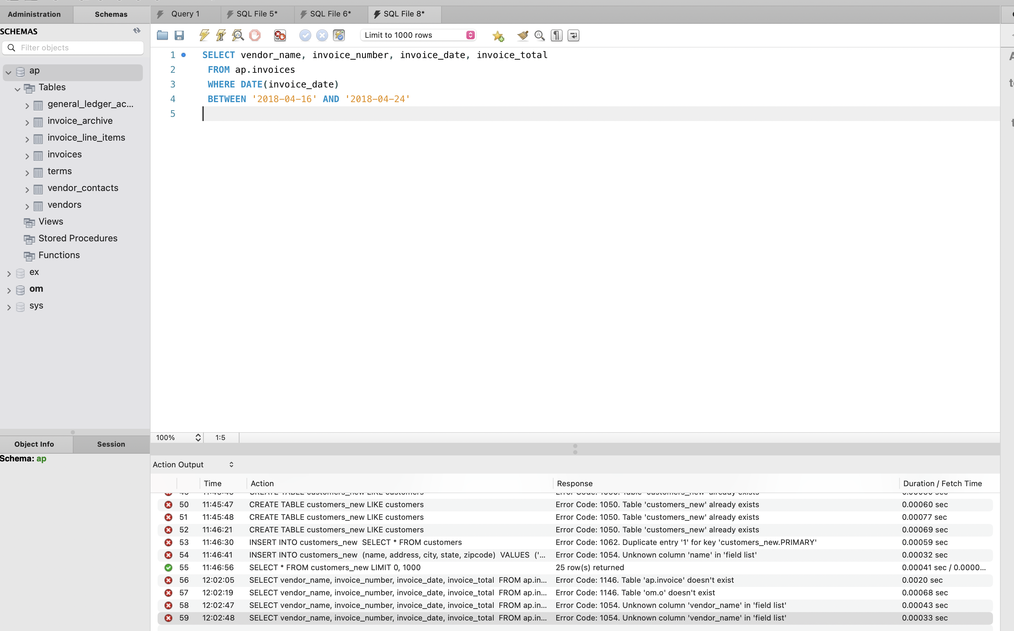This screenshot has height=631, width=1014.
Task: Open the Limit to 1000 rows dropdown
Action: (x=418, y=35)
